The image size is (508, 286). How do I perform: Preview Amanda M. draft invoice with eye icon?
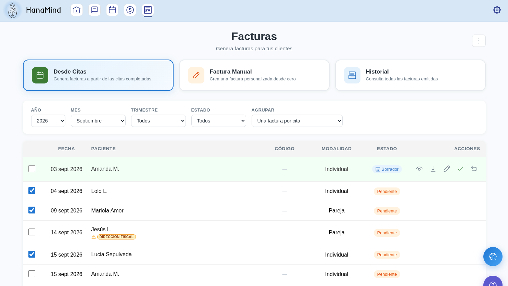(x=419, y=169)
